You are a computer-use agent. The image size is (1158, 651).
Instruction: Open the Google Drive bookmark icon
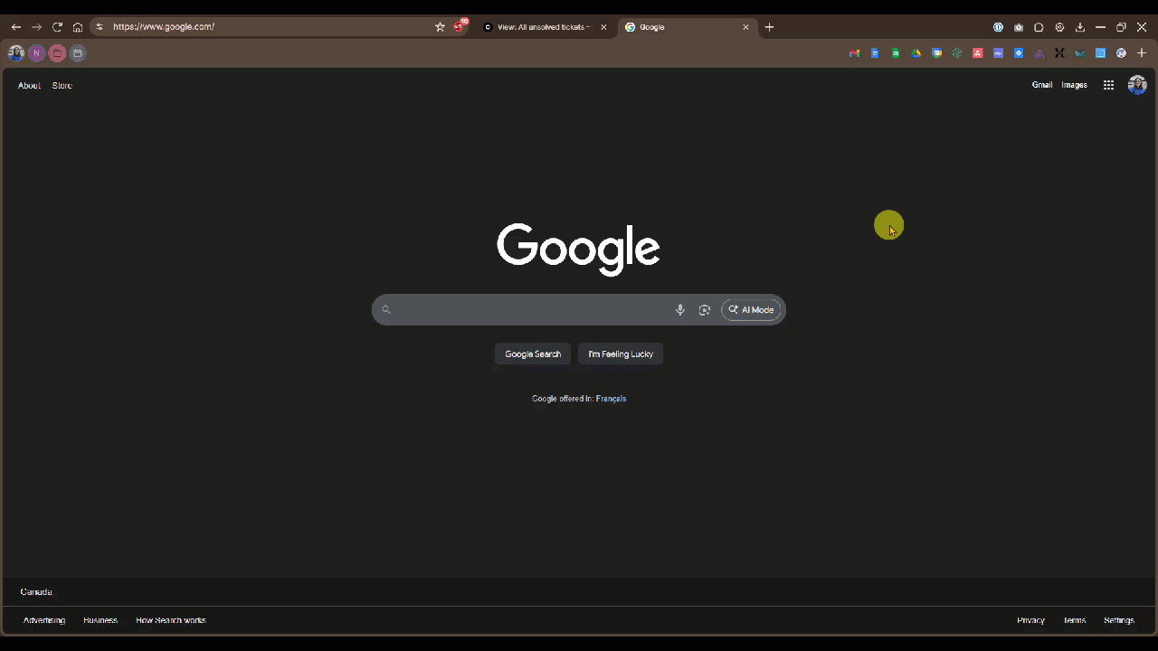tap(916, 53)
